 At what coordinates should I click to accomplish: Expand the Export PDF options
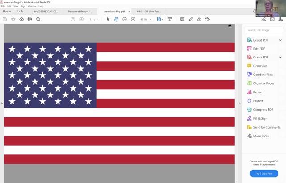(x=280, y=40)
